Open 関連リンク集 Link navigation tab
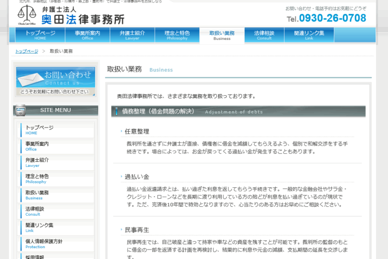This screenshot has height=259, width=388. (x=309, y=35)
